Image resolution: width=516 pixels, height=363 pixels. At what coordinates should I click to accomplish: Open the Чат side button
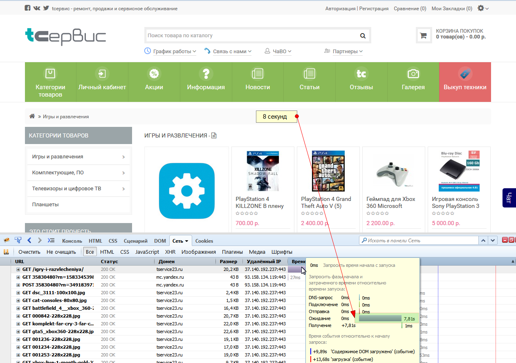pos(509,198)
